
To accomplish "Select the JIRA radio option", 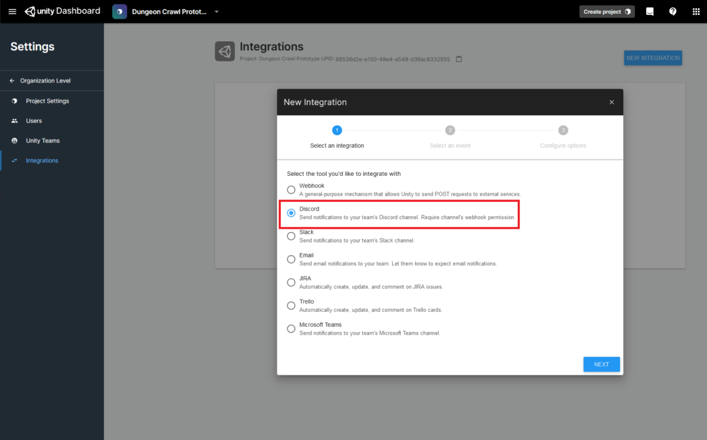I will [291, 282].
